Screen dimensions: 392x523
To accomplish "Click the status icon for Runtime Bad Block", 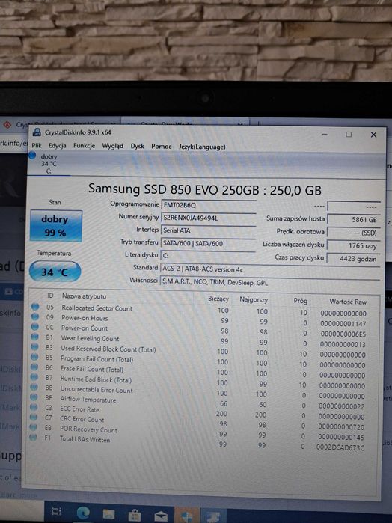I will (34, 377).
